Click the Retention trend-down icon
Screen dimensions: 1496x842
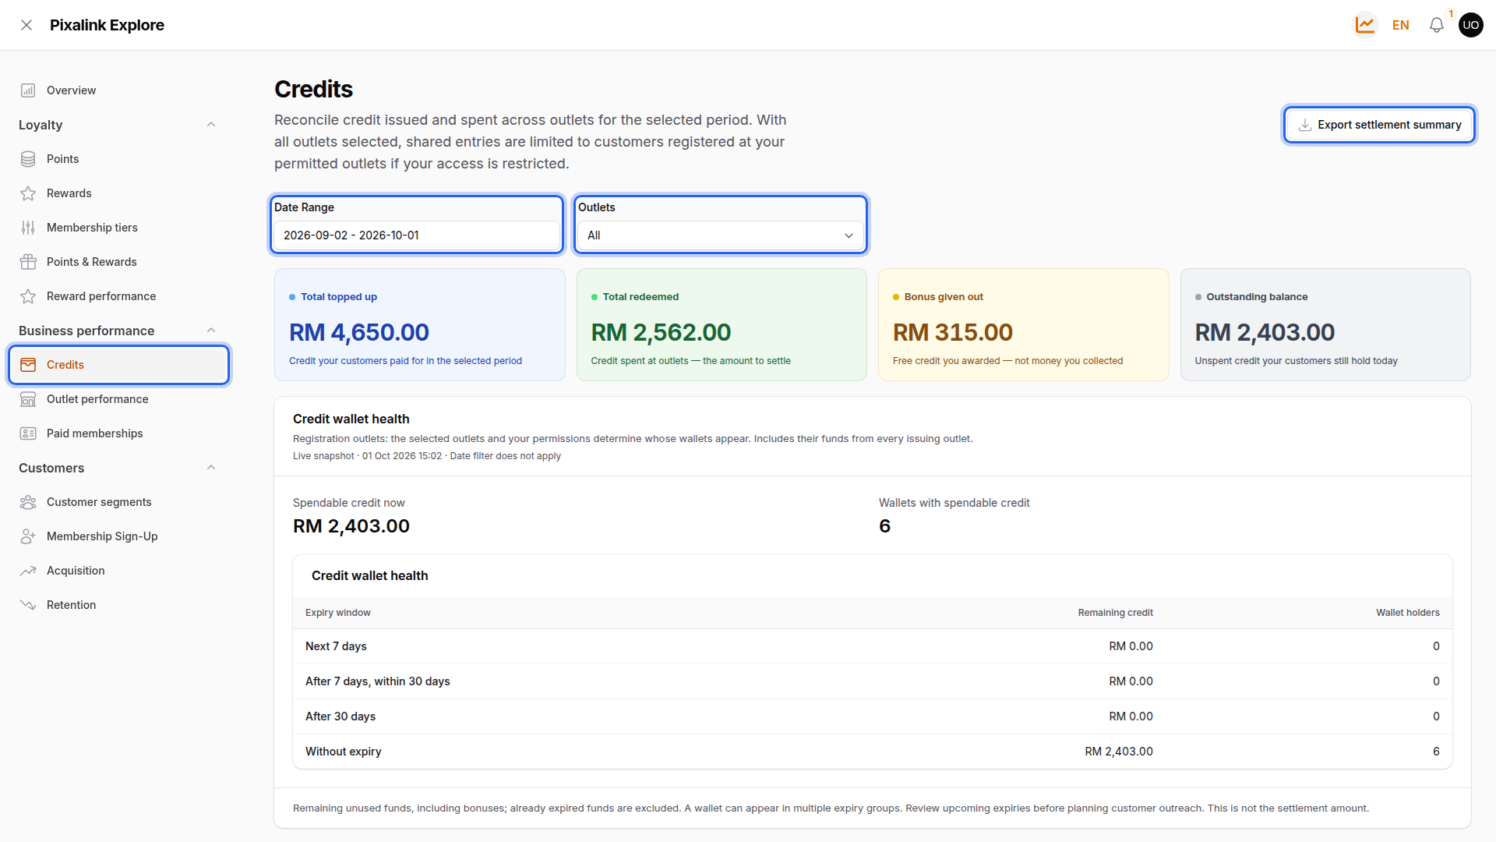pyautogui.click(x=28, y=605)
